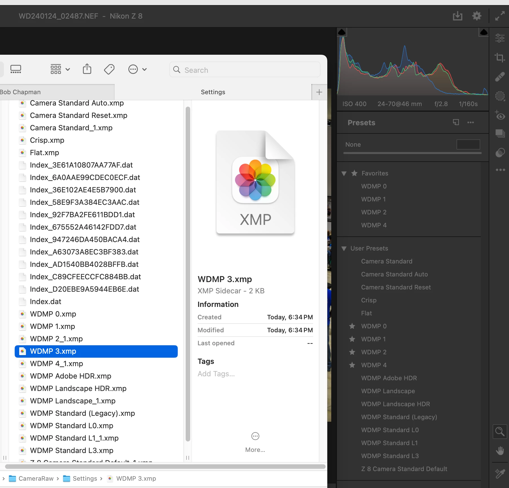Viewport: 509px width, 488px height.
Task: Click Settings folder in the path bar
Action: coord(80,478)
